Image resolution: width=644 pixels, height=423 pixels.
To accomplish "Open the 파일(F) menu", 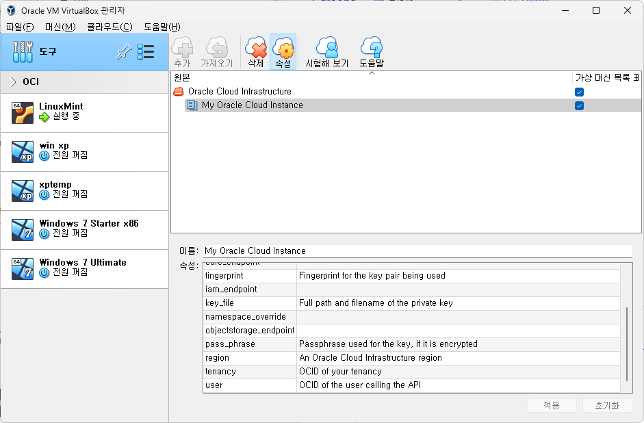I will pos(20,27).
